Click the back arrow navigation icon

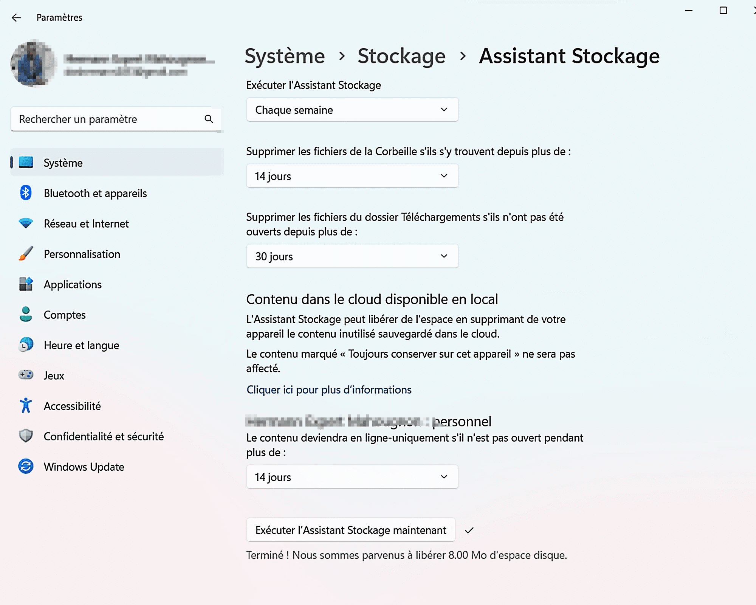tap(17, 17)
